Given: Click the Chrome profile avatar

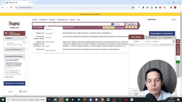Looking at the screenshot, I should (175, 8).
